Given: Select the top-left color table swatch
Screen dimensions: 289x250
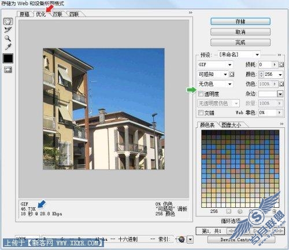Looking at the screenshot, I should pyautogui.click(x=204, y=132).
